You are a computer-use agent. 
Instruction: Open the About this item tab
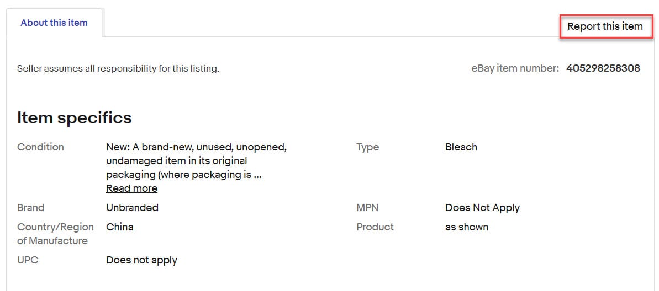[x=54, y=23]
